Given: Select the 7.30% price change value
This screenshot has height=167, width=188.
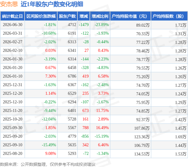Looking at the screenshot, I should pos(51,76).
